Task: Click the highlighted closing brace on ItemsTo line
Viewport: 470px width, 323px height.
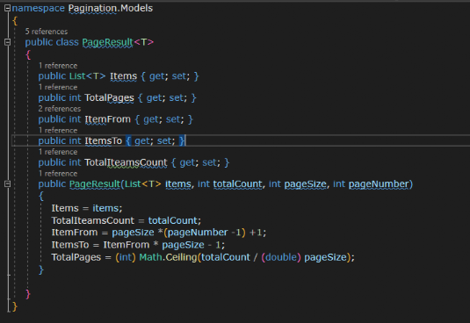Action: click(x=182, y=141)
